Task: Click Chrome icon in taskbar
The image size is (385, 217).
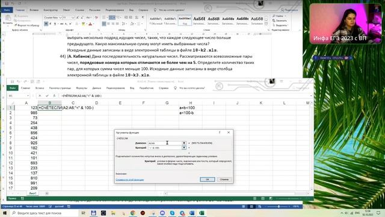Action: point(133,213)
